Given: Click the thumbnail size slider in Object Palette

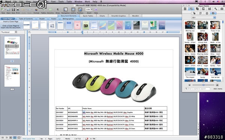Looking at the screenshot, I should click(203, 85).
